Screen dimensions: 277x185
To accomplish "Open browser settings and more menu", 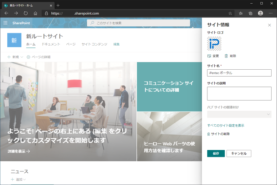I will click(270, 13).
